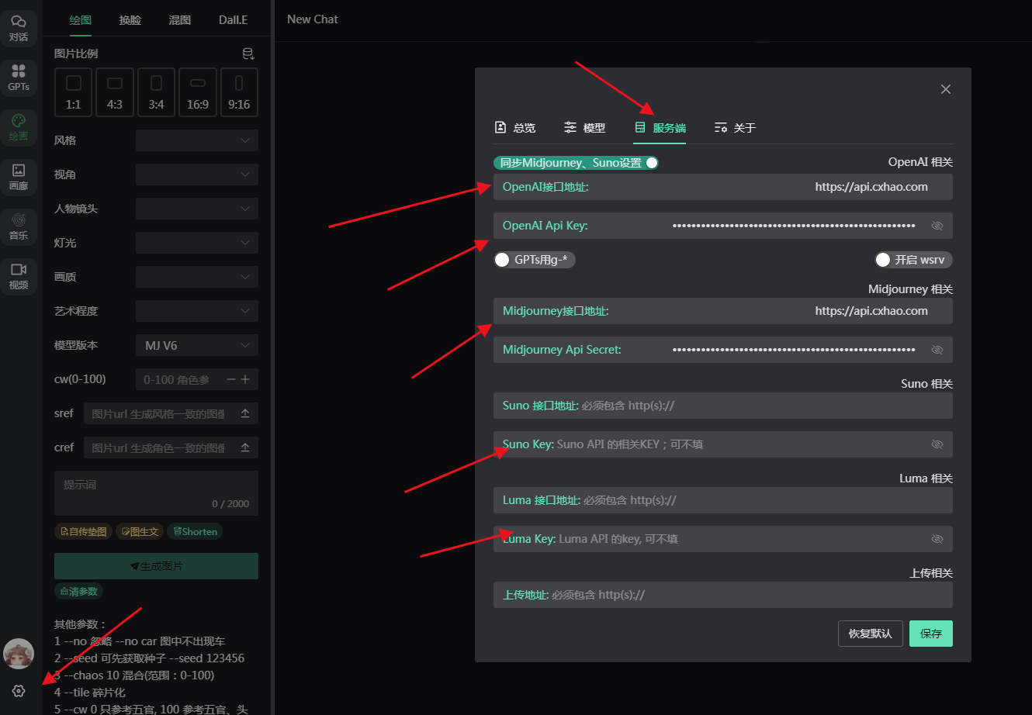Choose the 1:1 aspect ratio
The height and width of the screenshot is (715, 1032).
[x=74, y=92]
